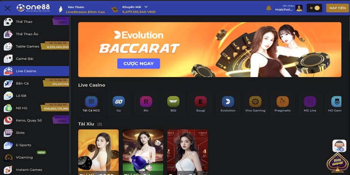Open the third Tài Xỉu game with red table
This screenshot has height=175, width=350.
188,152
